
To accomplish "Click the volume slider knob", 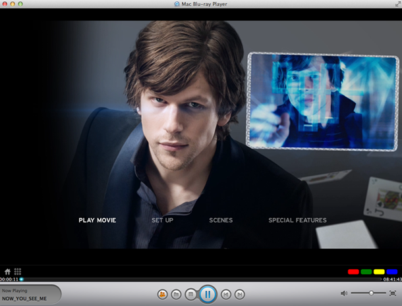I will [x=372, y=293].
